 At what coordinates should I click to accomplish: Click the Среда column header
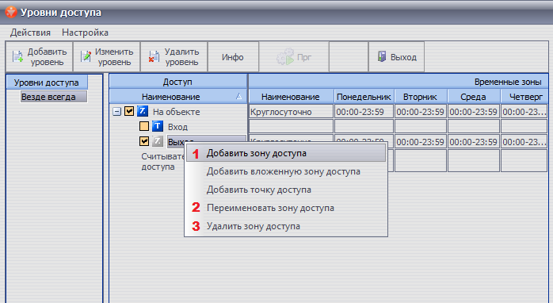[474, 97]
